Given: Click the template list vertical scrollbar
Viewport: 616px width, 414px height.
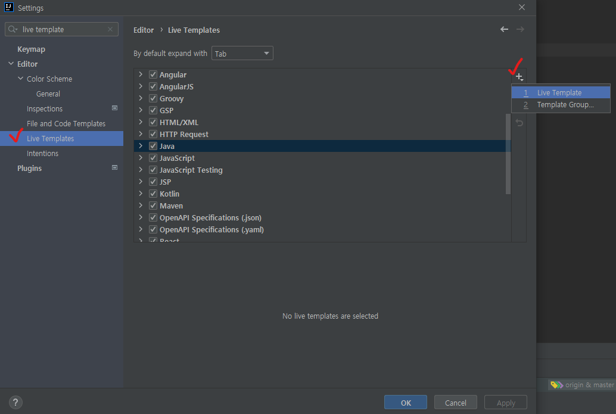Looking at the screenshot, I should (508, 154).
